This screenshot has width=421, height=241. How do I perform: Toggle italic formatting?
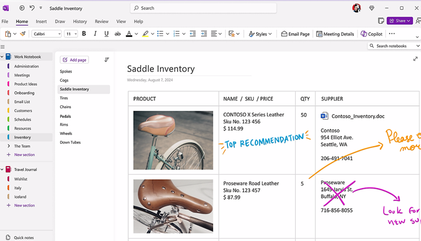click(x=95, y=34)
